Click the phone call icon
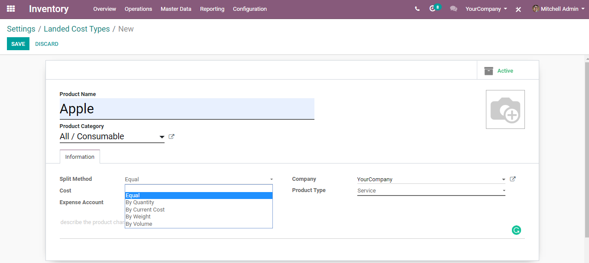Viewport: 589px width, 263px height. [417, 9]
